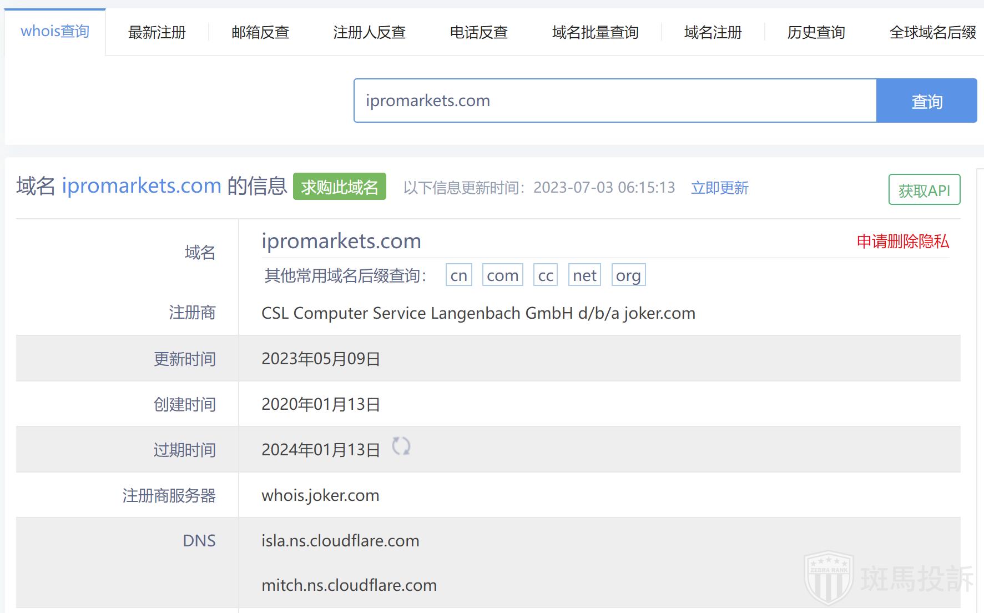Image resolution: width=984 pixels, height=613 pixels.
Task: Select the isla.ns.cloudflare.com DNS entry
Action: 340,541
